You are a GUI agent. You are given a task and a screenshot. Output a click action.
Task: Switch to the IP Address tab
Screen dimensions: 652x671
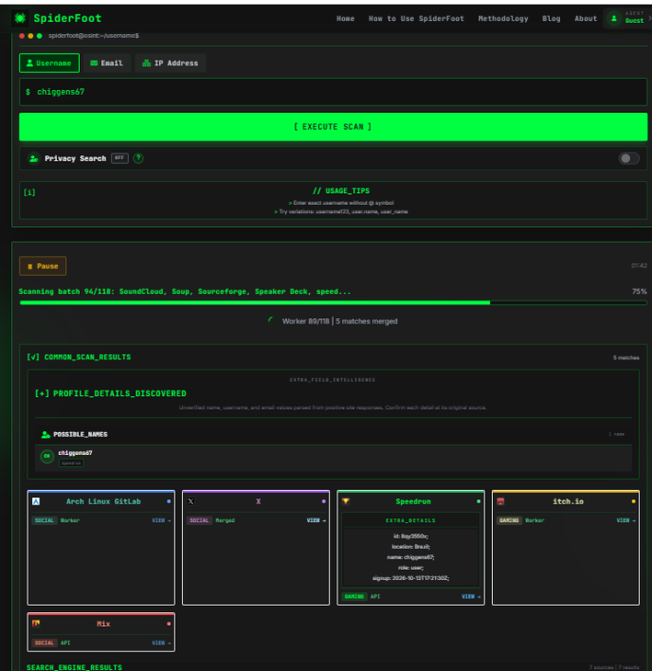click(171, 63)
